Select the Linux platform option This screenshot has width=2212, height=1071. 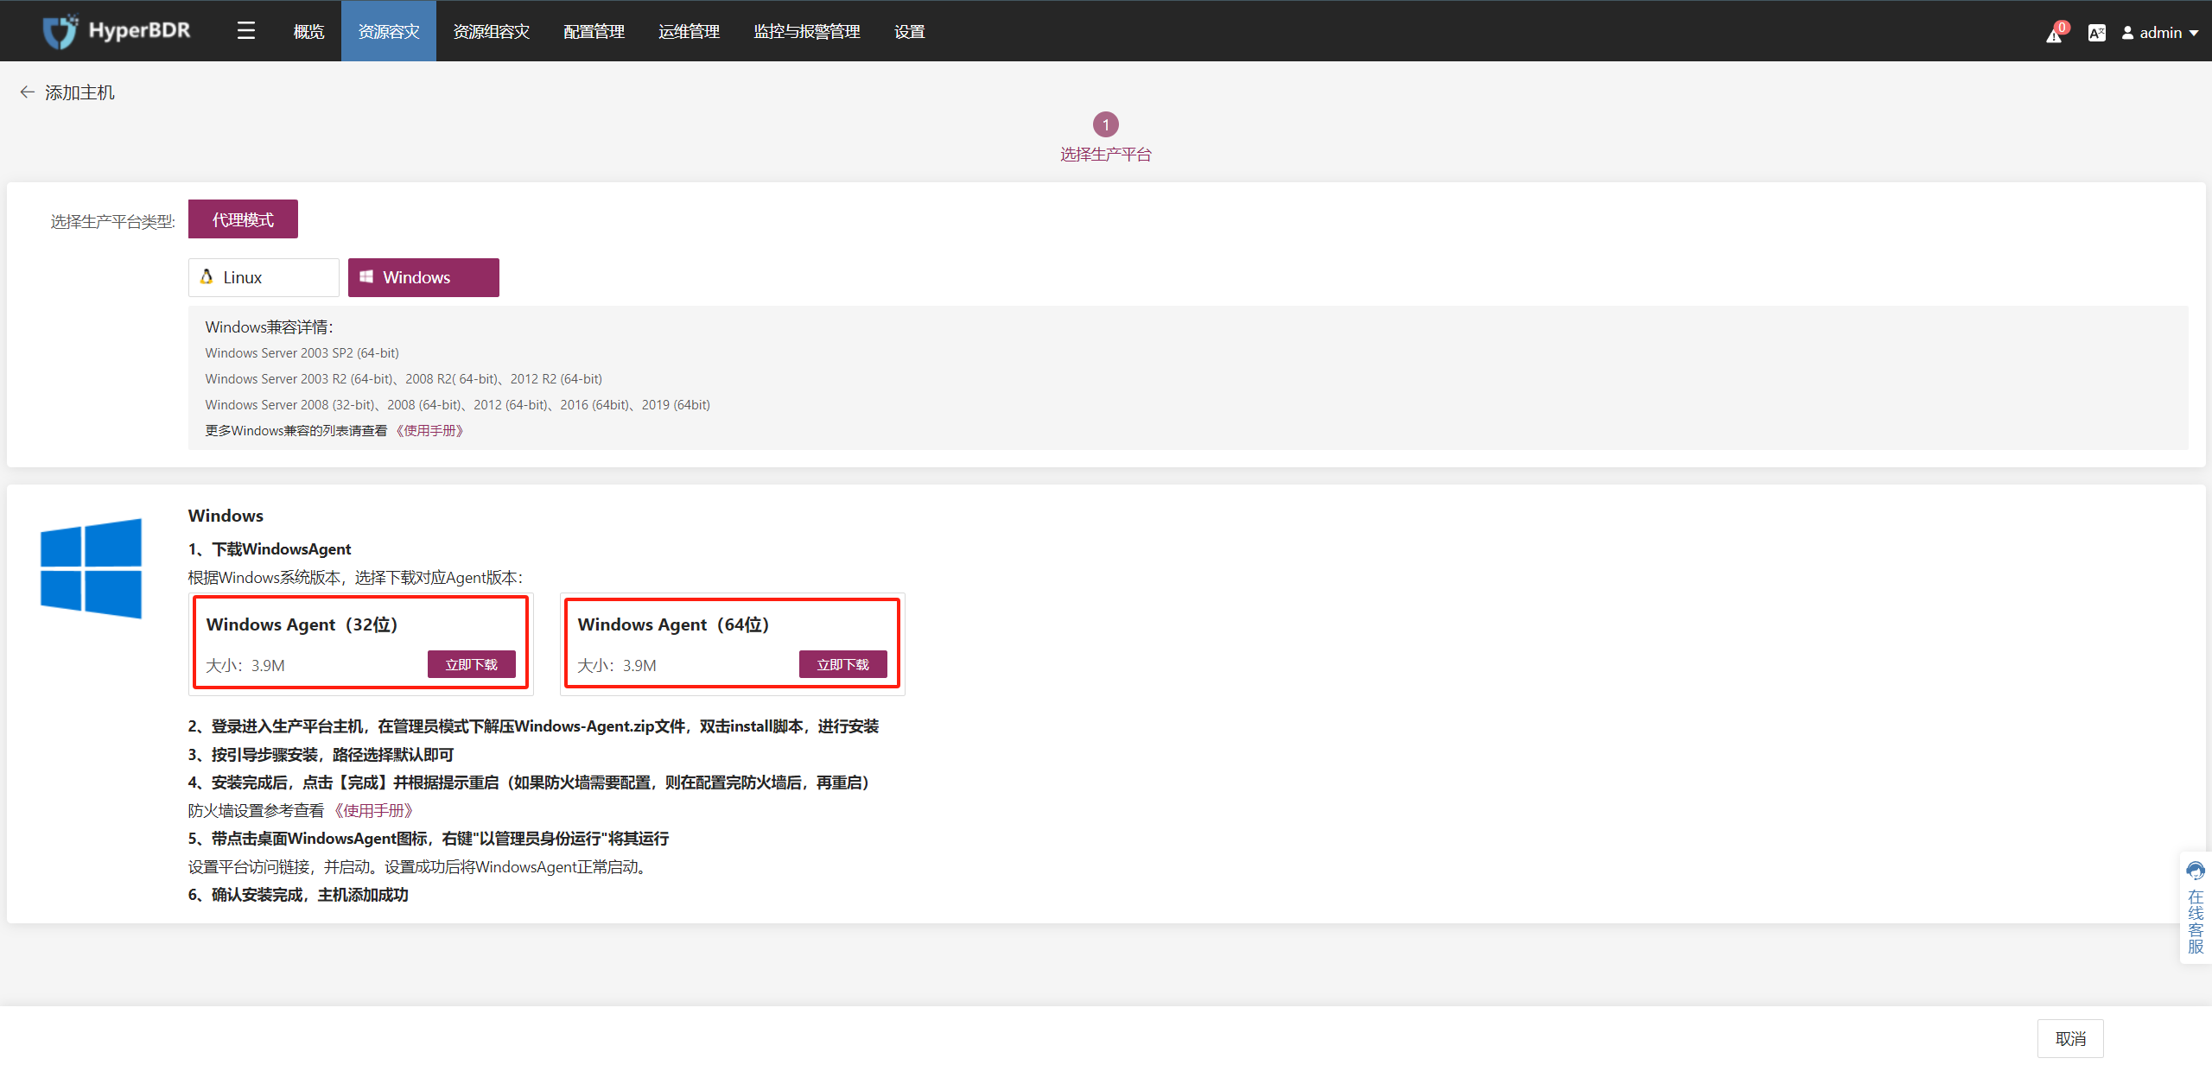(264, 277)
